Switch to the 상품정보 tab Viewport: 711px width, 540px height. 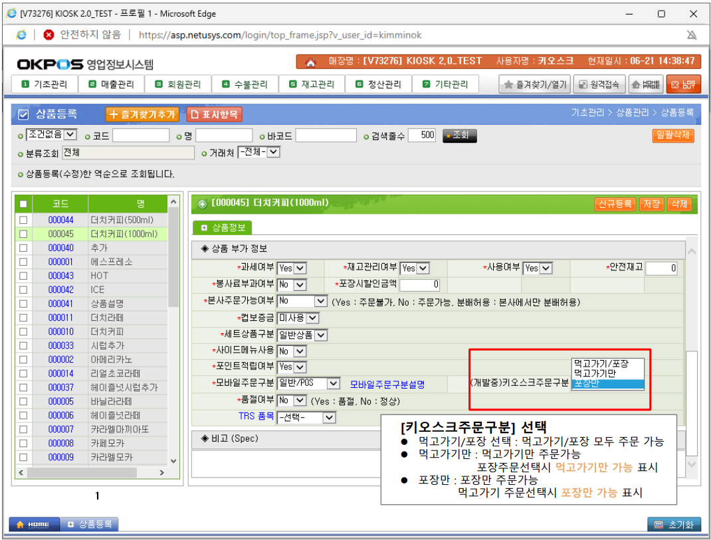click(x=223, y=228)
